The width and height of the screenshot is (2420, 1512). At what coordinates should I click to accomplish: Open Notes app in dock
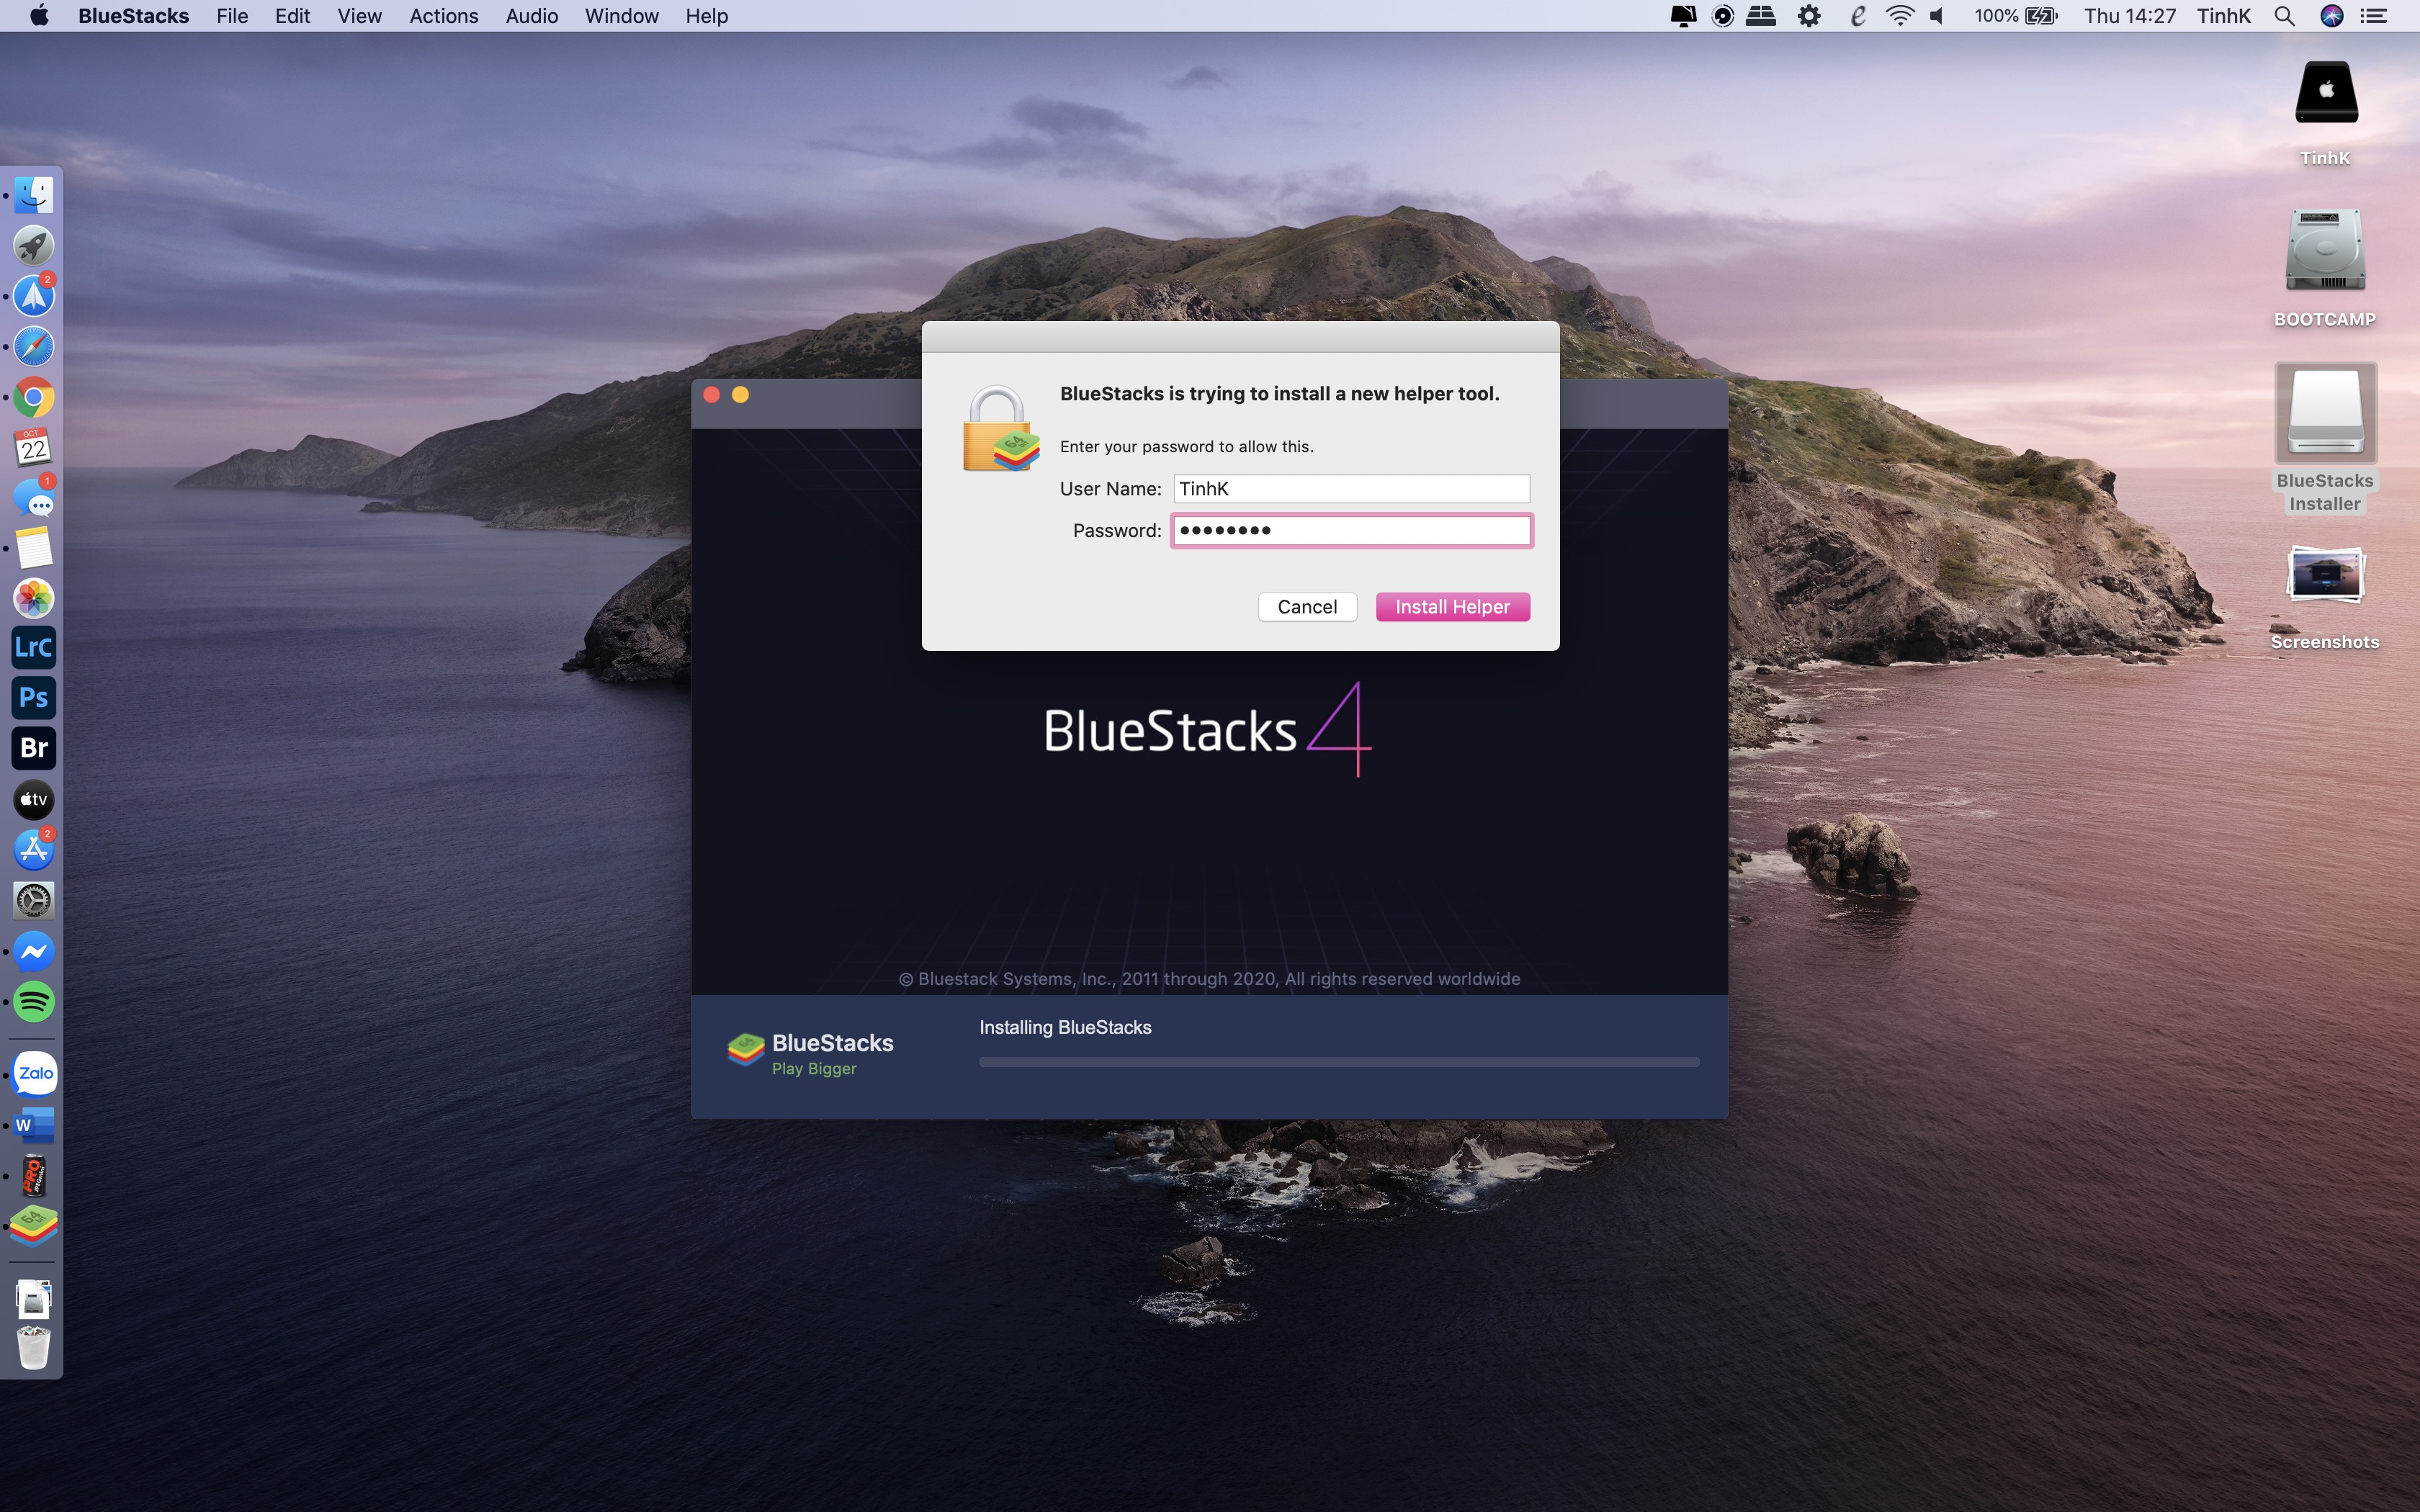click(x=34, y=548)
